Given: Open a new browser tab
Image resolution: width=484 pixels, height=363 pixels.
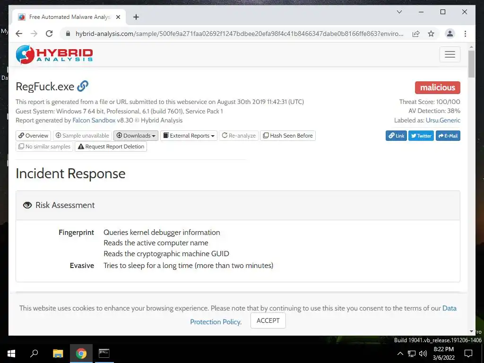Looking at the screenshot, I should pyautogui.click(x=136, y=17).
